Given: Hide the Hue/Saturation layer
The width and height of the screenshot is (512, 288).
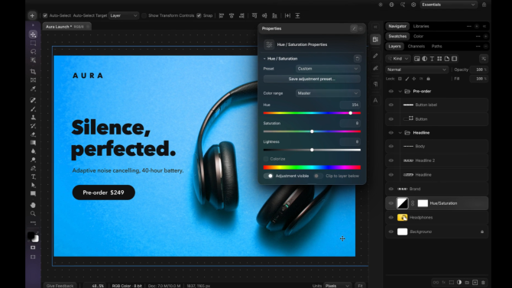Looking at the screenshot, I should (x=390, y=203).
